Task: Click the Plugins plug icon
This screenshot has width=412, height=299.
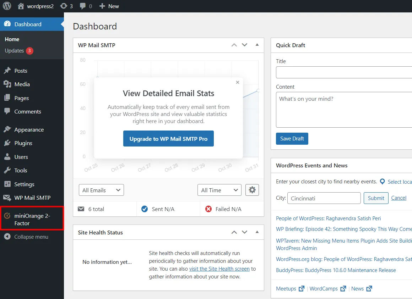Action: [7, 143]
